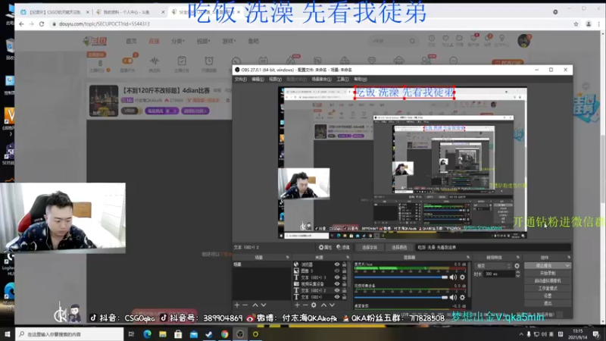Image resolution: width=606 pixels, height=341 pixels.
Task: Move the selected source up
Action: 324,305
